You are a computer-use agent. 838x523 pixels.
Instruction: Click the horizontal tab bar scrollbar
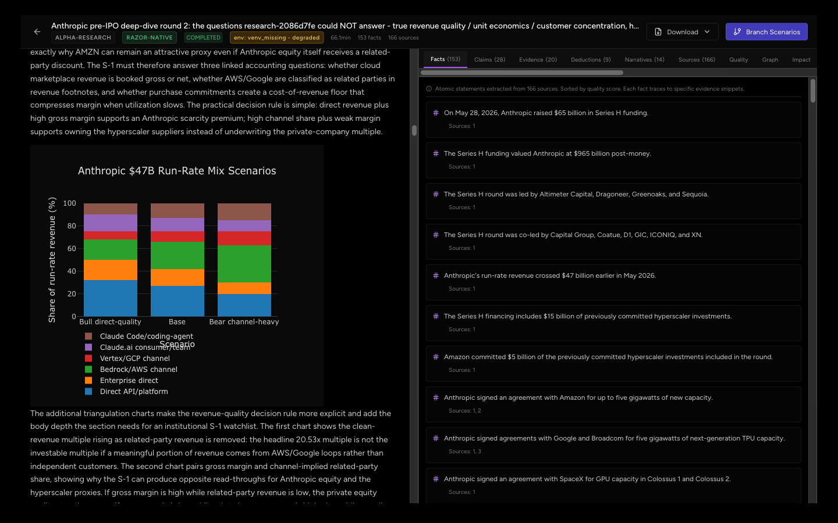522,73
